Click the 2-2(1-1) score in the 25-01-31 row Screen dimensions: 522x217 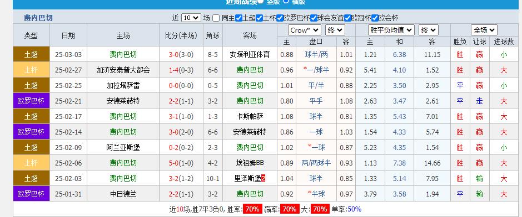[181, 194]
